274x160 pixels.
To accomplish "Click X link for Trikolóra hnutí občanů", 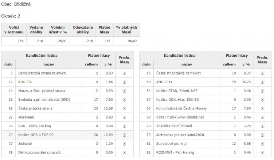I will click(262, 126).
